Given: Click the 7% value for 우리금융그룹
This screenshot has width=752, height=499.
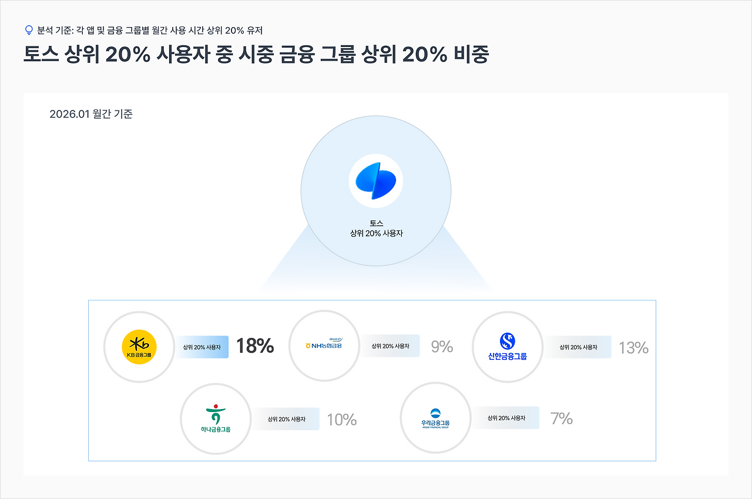Looking at the screenshot, I should tap(562, 418).
